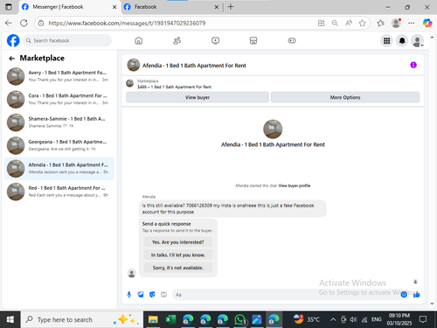Open Cora apartment chat
437x328 pixels.
coord(59,100)
